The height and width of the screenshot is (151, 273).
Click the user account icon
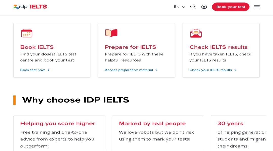[204, 7]
